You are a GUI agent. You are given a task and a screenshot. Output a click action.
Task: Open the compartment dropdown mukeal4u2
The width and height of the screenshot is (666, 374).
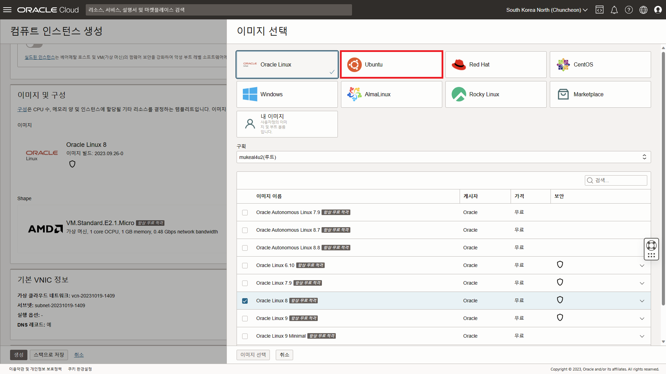click(x=443, y=157)
